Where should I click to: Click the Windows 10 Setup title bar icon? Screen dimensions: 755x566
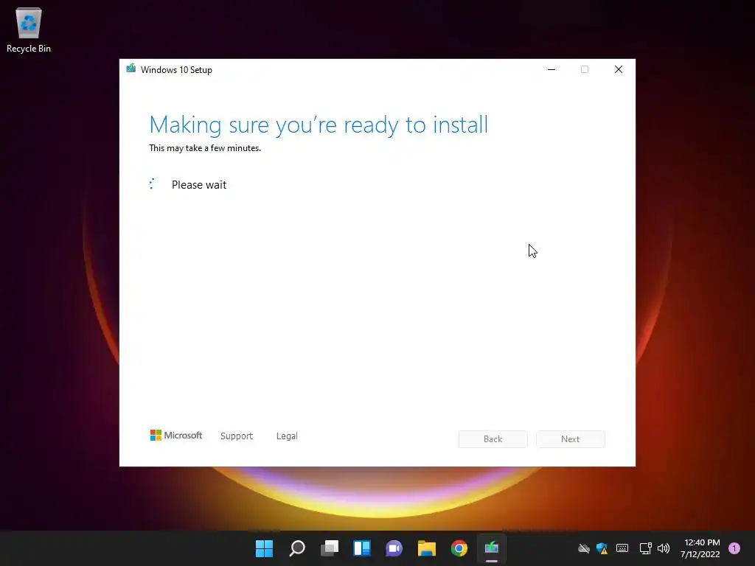click(131, 69)
